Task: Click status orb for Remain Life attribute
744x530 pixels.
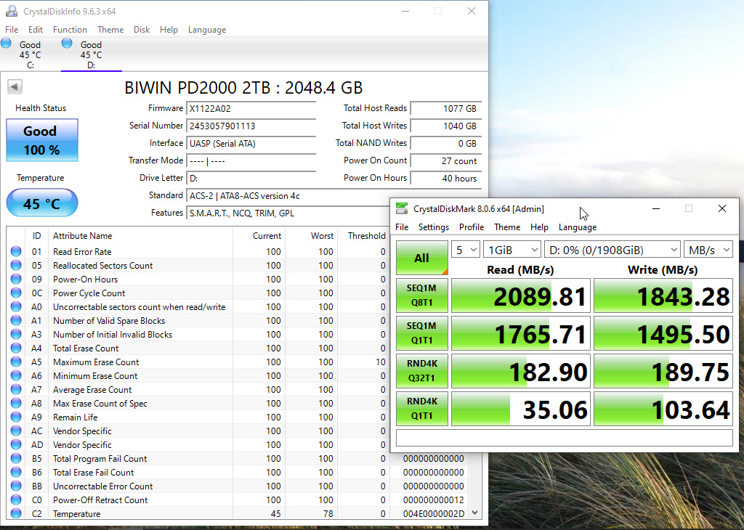Action: pyautogui.click(x=16, y=417)
